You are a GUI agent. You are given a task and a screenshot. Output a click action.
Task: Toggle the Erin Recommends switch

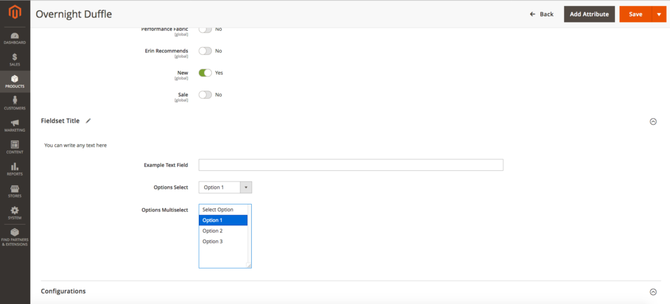[205, 51]
